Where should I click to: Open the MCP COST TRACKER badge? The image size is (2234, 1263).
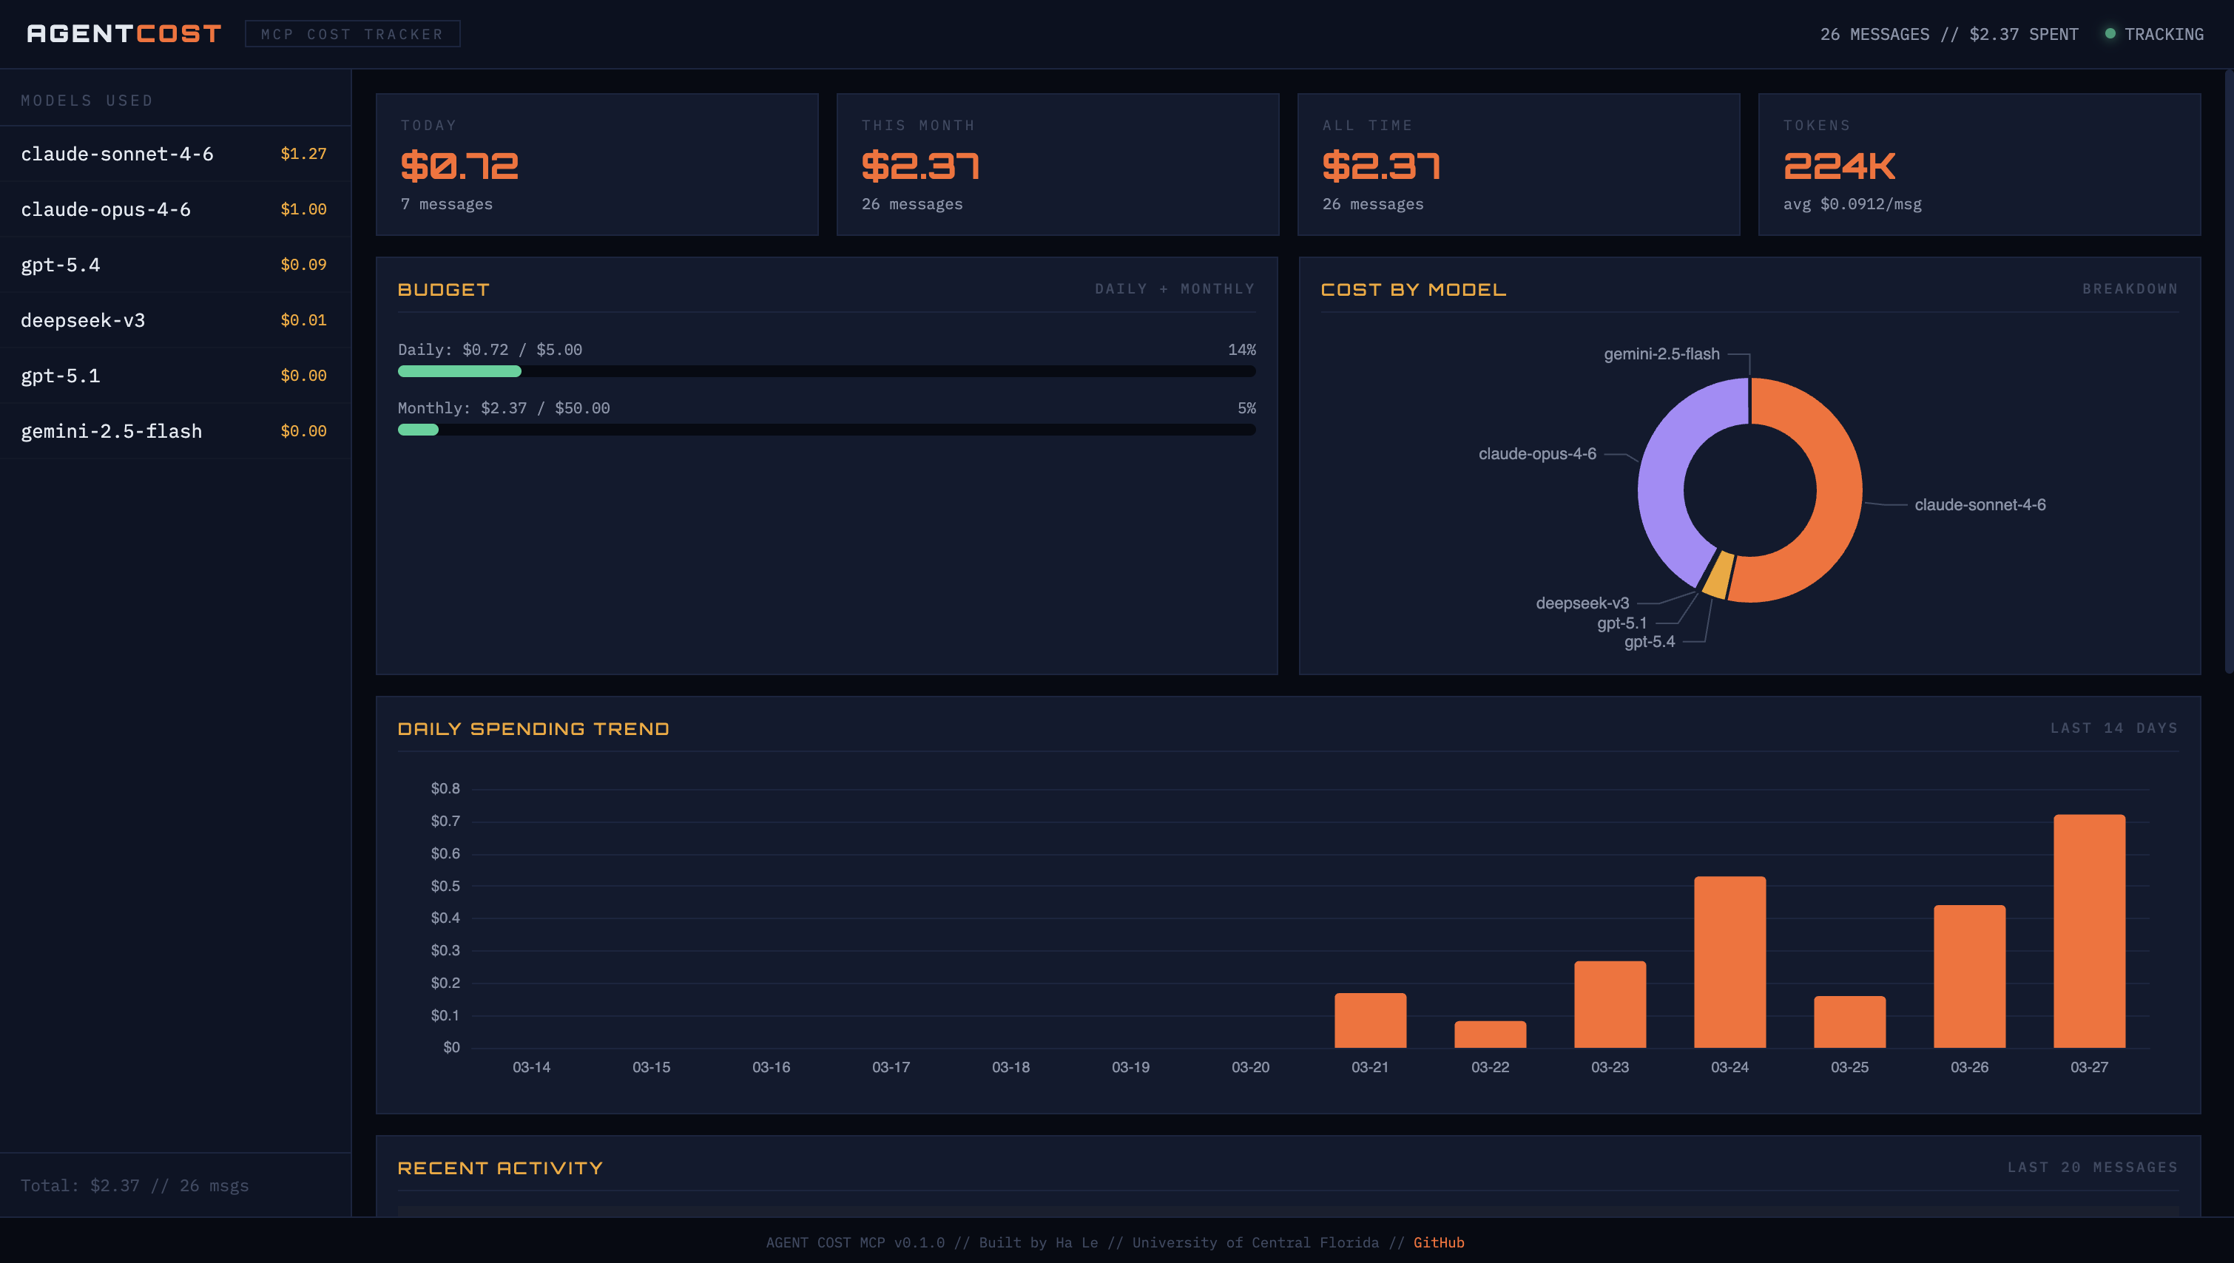pyautogui.click(x=352, y=34)
